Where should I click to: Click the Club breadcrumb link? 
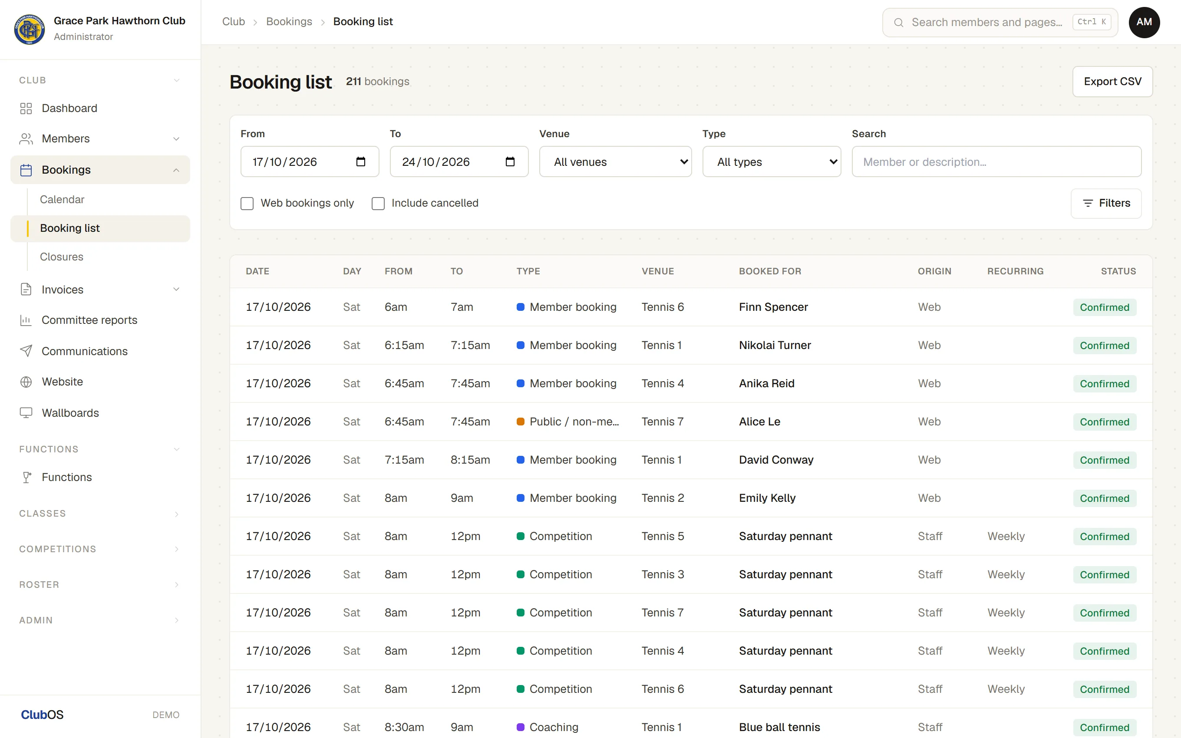point(233,21)
